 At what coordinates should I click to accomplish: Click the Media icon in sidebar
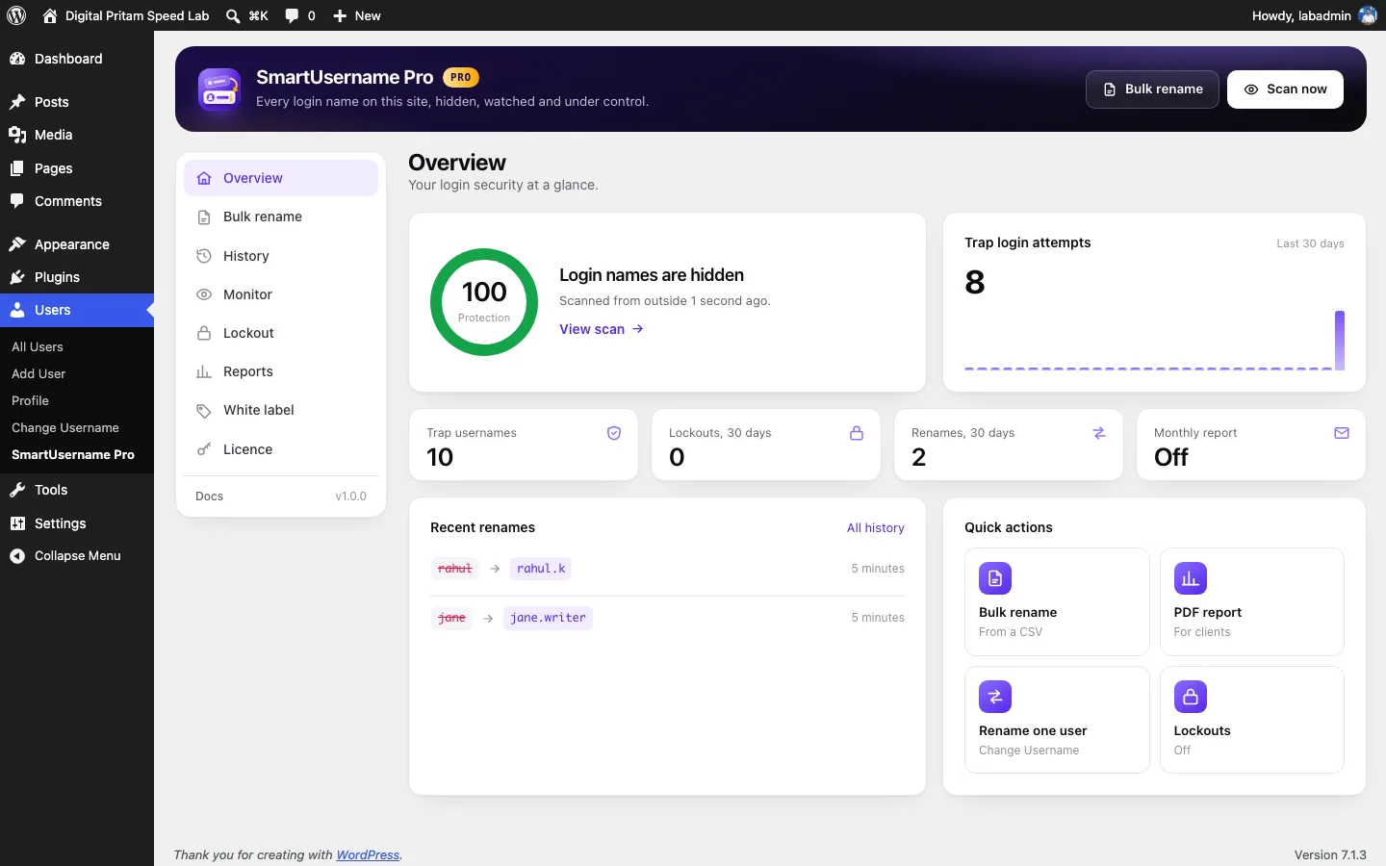pos(17,135)
